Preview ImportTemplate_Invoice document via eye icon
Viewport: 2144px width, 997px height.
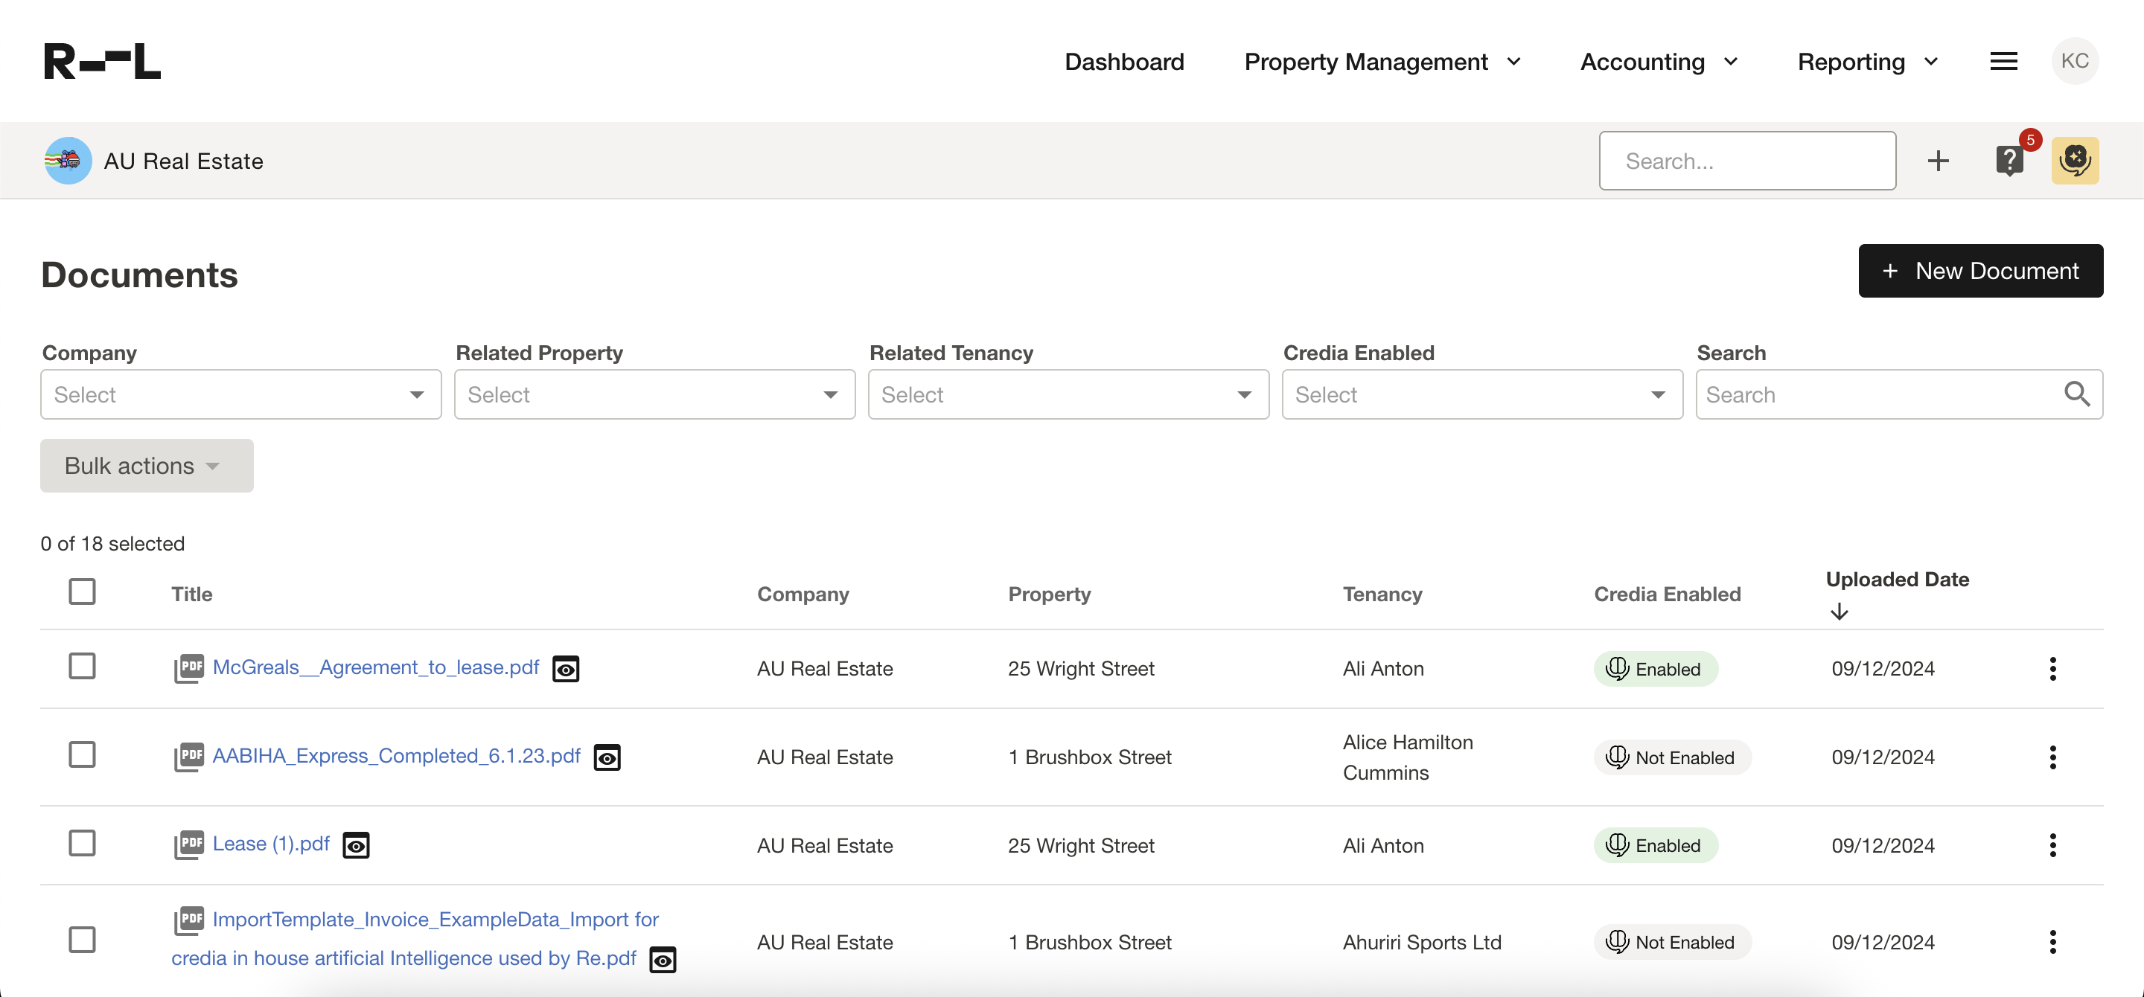pos(663,960)
